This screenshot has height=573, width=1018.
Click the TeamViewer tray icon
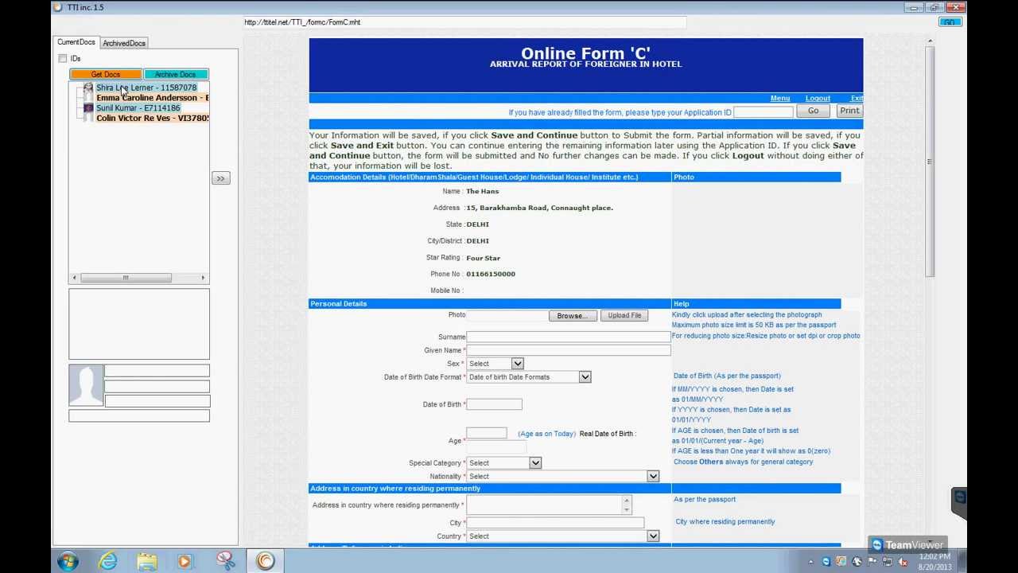[826, 562]
